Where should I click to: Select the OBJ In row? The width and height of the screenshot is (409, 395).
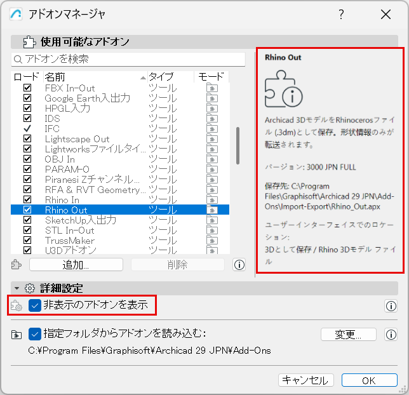click(x=120, y=159)
